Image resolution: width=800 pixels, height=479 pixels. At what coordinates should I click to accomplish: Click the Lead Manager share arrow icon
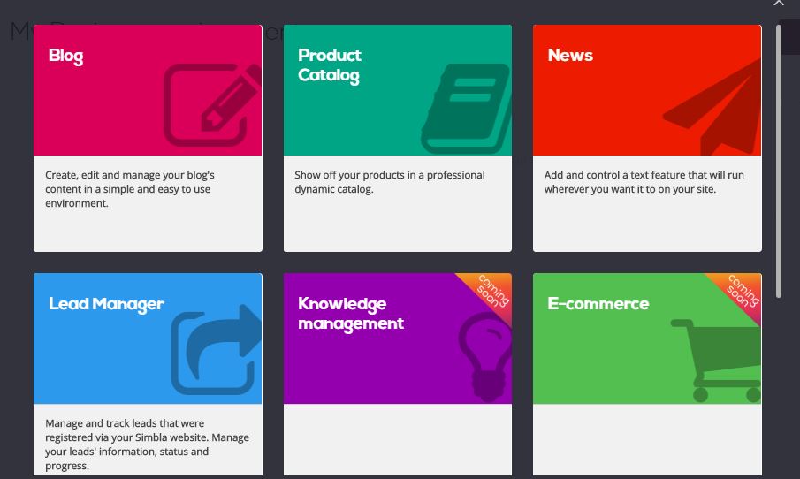217,349
